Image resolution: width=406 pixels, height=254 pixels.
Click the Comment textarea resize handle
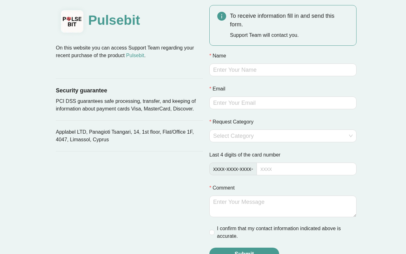pos(355,216)
